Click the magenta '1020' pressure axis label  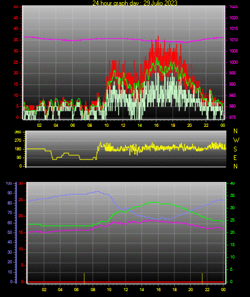[234, 18]
